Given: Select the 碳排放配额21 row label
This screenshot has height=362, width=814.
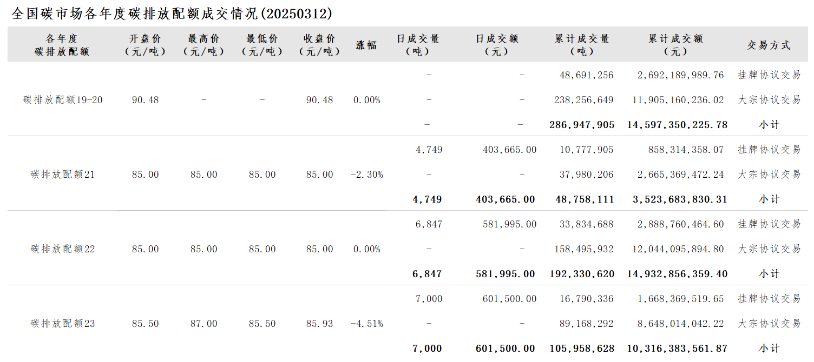Looking at the screenshot, I should pos(63,175).
